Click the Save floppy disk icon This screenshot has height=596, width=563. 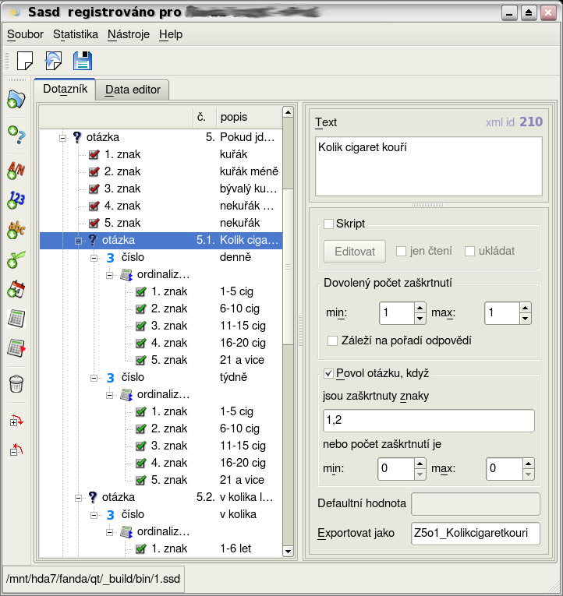(83, 61)
